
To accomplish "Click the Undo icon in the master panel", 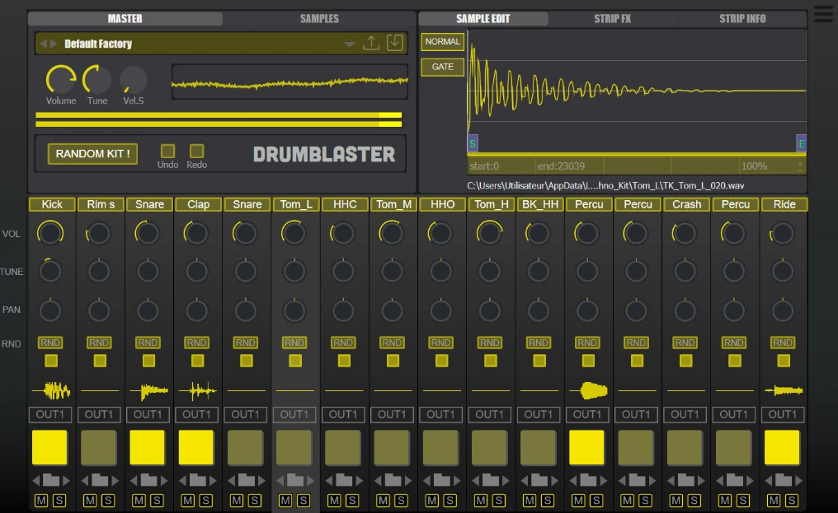I will pyautogui.click(x=168, y=151).
